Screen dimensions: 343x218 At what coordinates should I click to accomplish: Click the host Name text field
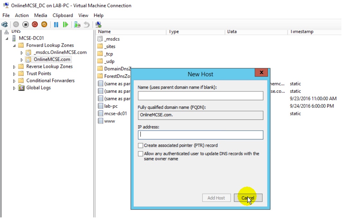[200, 96]
